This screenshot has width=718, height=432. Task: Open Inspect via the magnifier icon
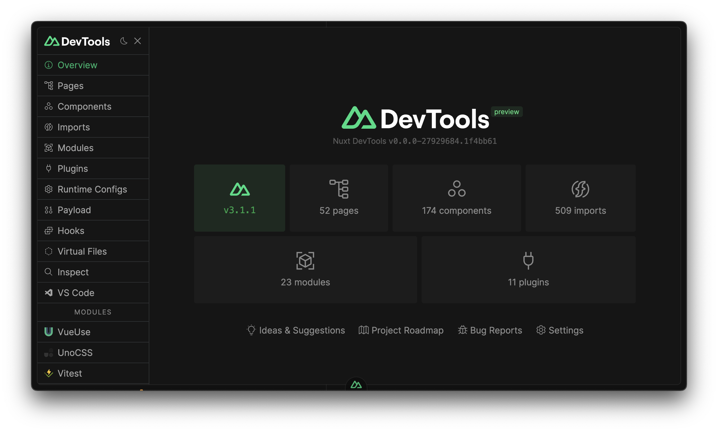coord(49,272)
